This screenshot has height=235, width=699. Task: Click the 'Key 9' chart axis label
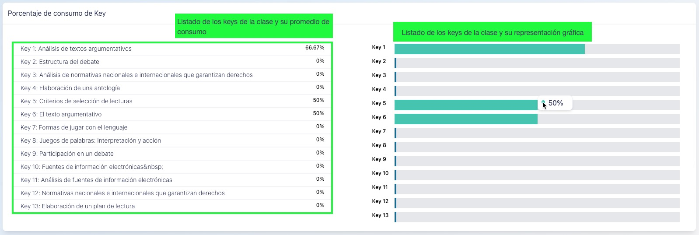tap(379, 159)
